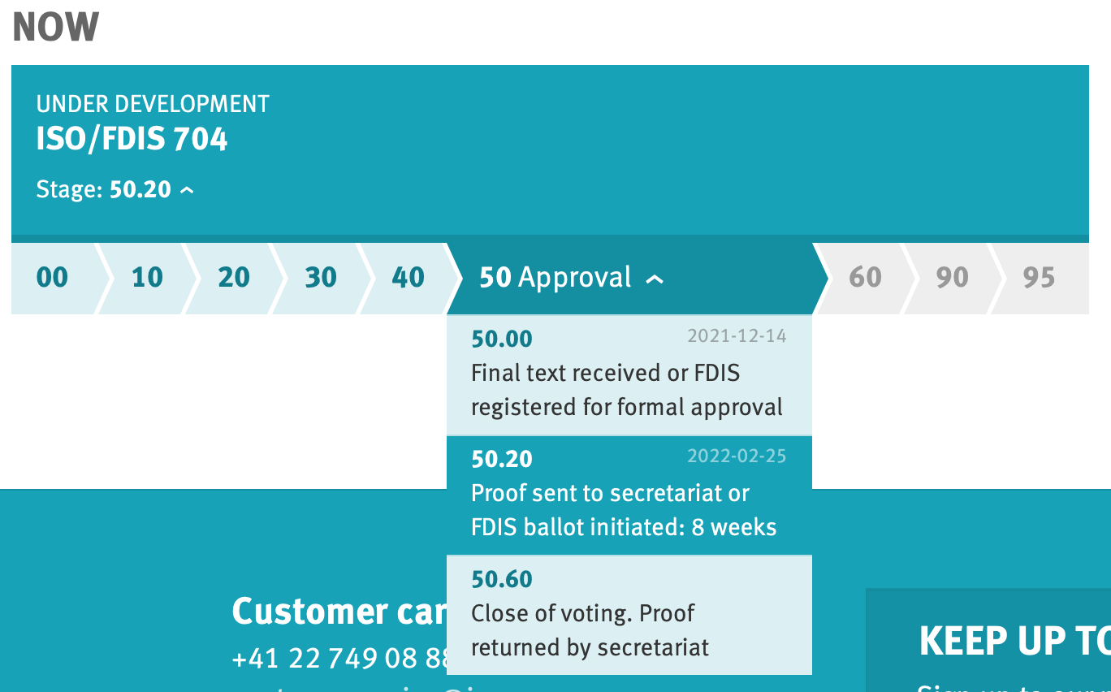
Task: Select stage marker 10 on the timeline
Action: click(x=145, y=277)
